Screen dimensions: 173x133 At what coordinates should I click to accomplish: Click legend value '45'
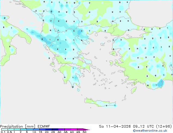(78, 132)
